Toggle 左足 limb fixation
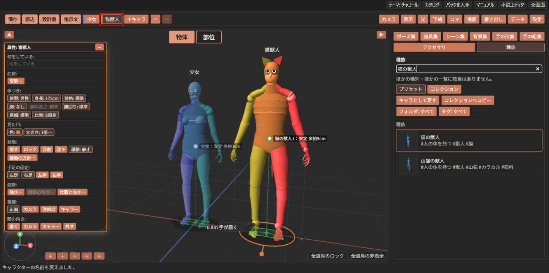Image resolution: width=549 pixels, height=273 pixels. click(14, 175)
